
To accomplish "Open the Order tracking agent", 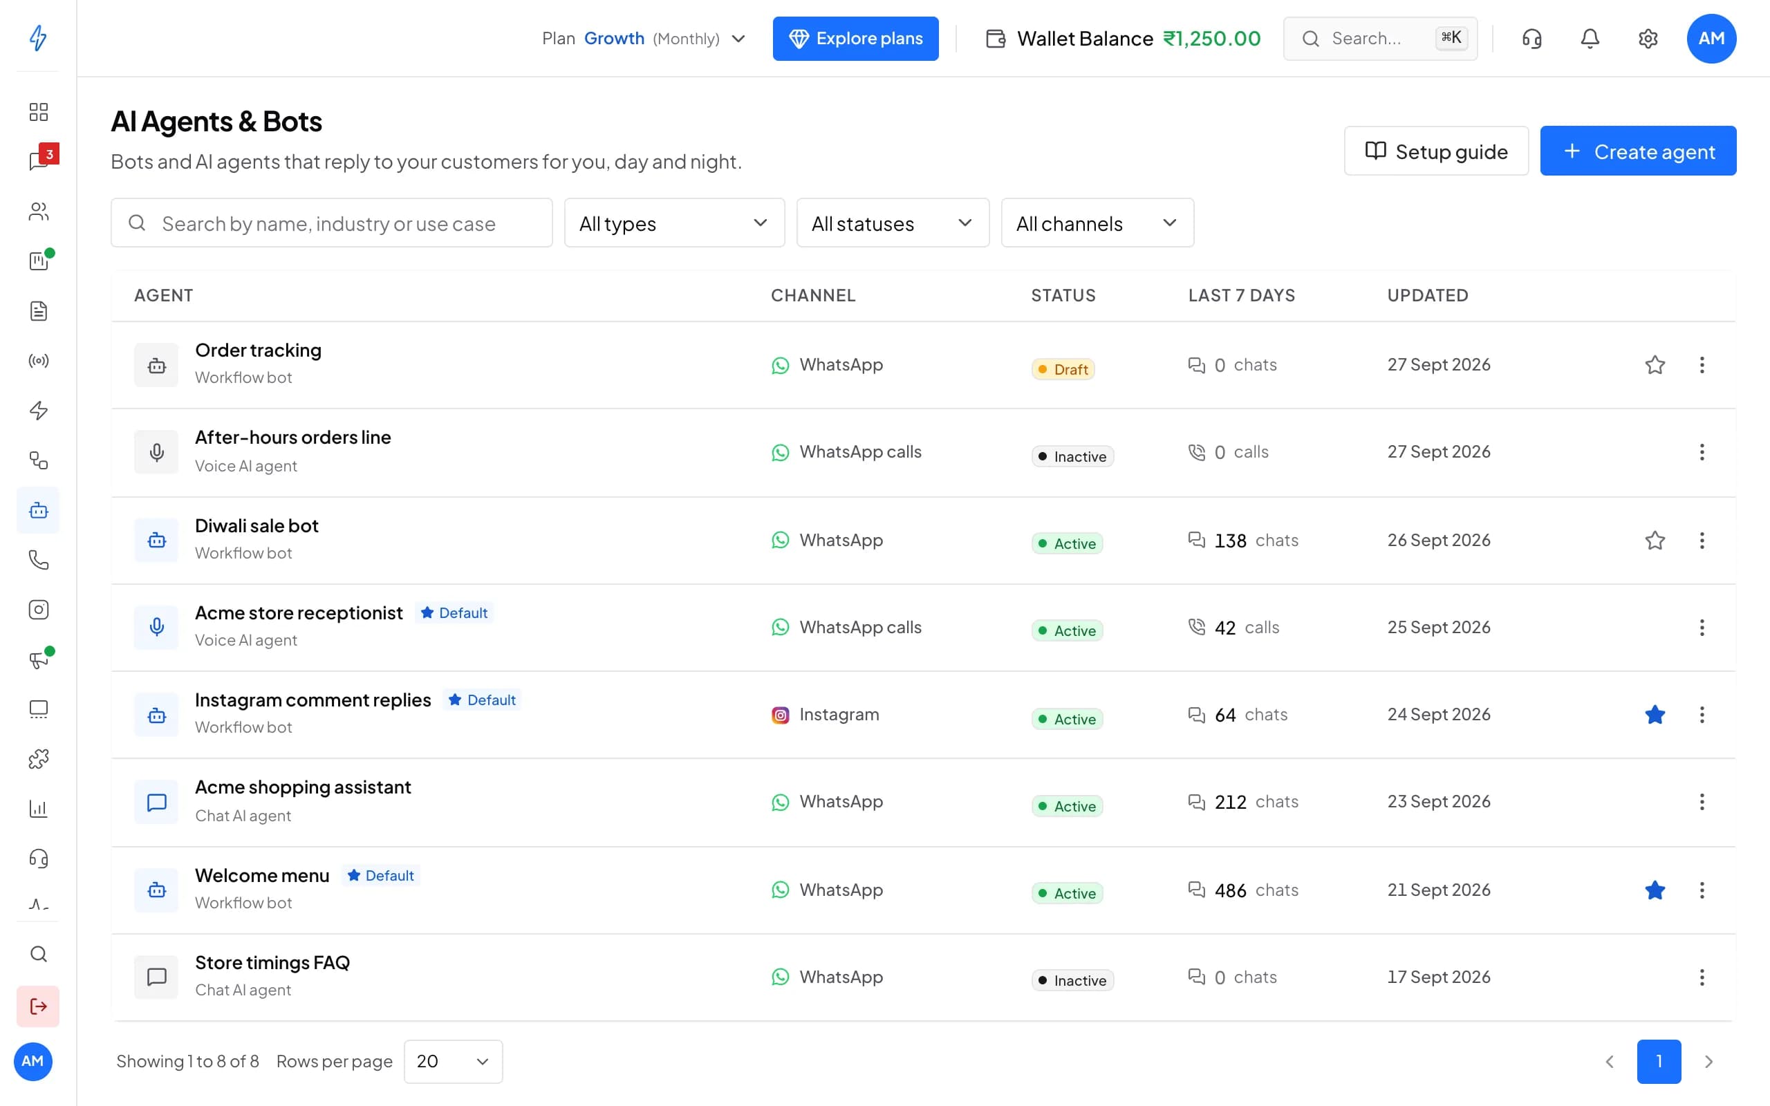I will 258,350.
